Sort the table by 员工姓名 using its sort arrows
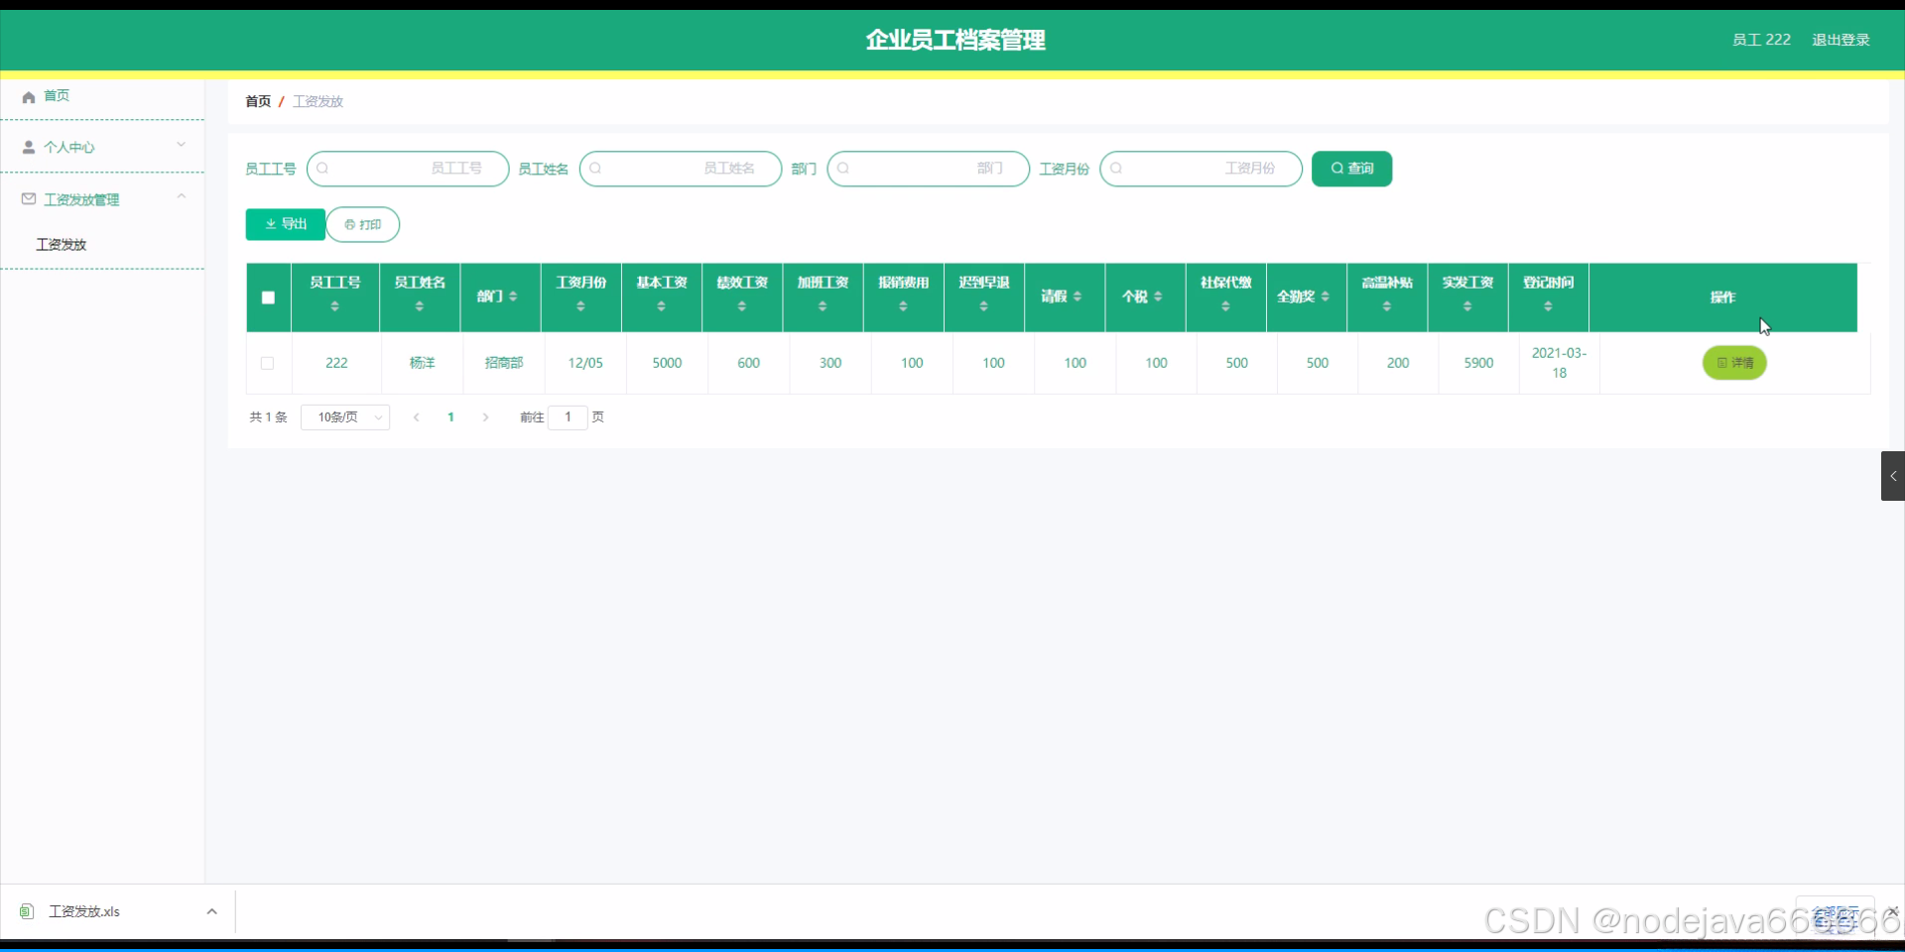1905x952 pixels. click(x=420, y=306)
